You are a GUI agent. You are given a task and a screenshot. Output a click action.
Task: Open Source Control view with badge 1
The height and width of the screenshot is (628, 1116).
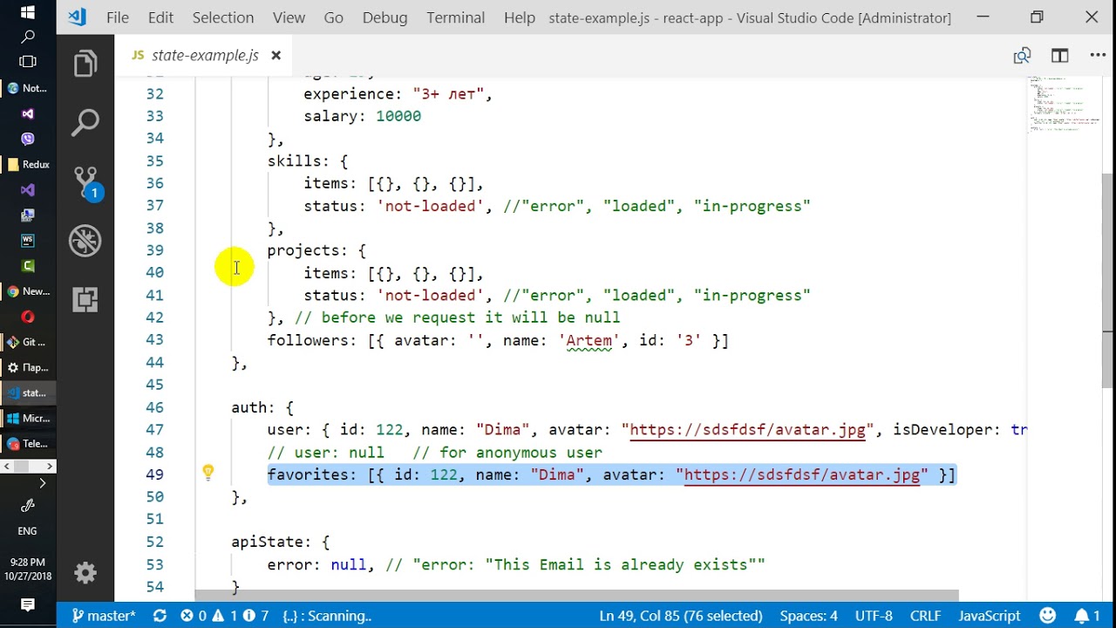pyautogui.click(x=86, y=183)
